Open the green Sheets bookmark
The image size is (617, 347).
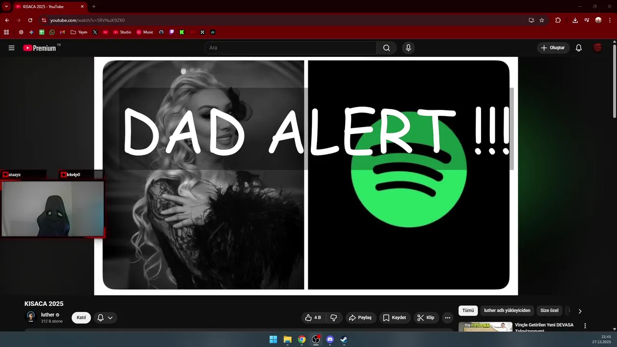coord(42,32)
